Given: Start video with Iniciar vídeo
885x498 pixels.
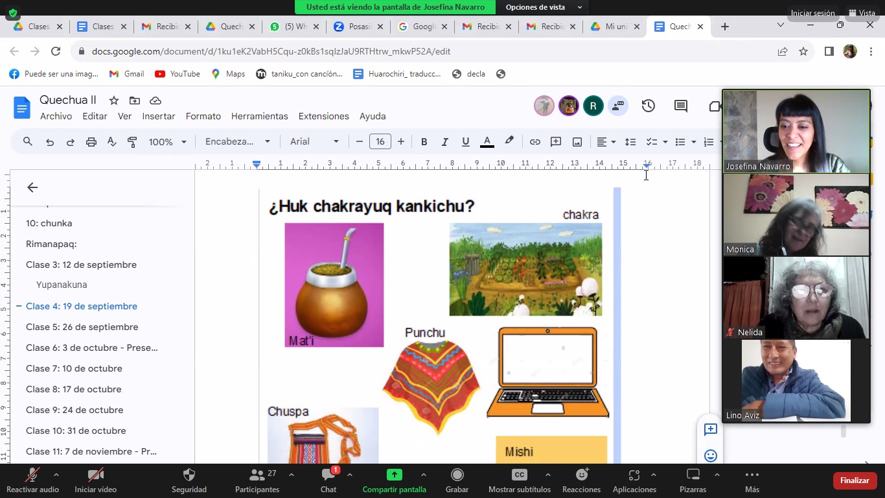Looking at the screenshot, I should coord(95,480).
